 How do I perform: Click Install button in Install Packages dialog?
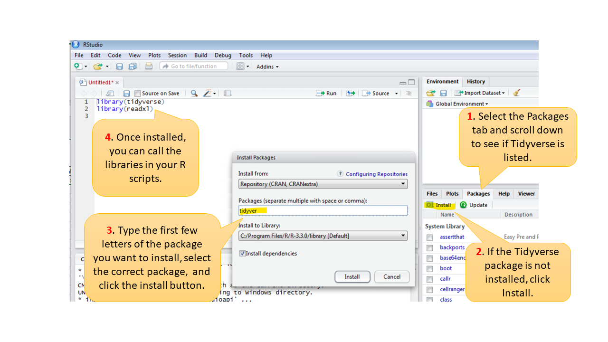(352, 277)
